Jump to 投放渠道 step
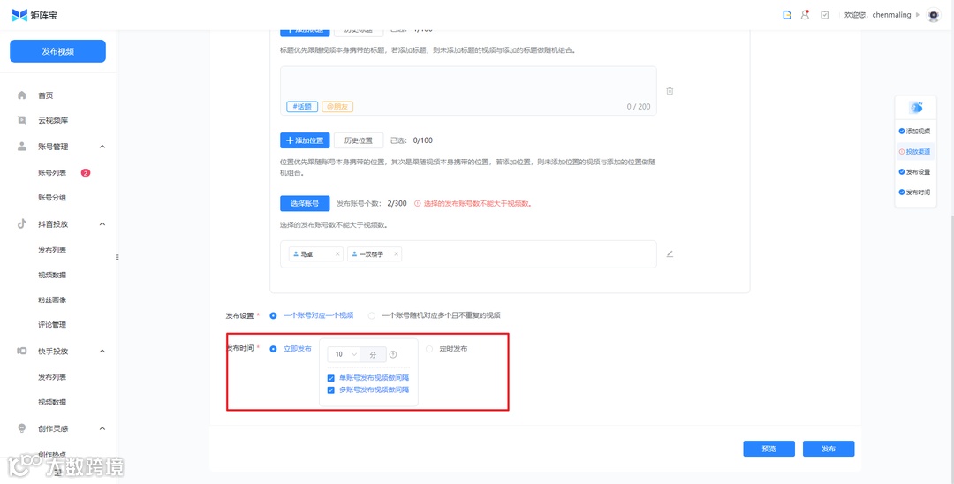 point(914,151)
